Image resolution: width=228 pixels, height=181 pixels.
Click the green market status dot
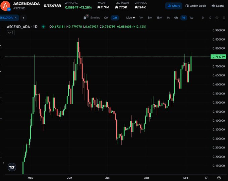point(43,26)
